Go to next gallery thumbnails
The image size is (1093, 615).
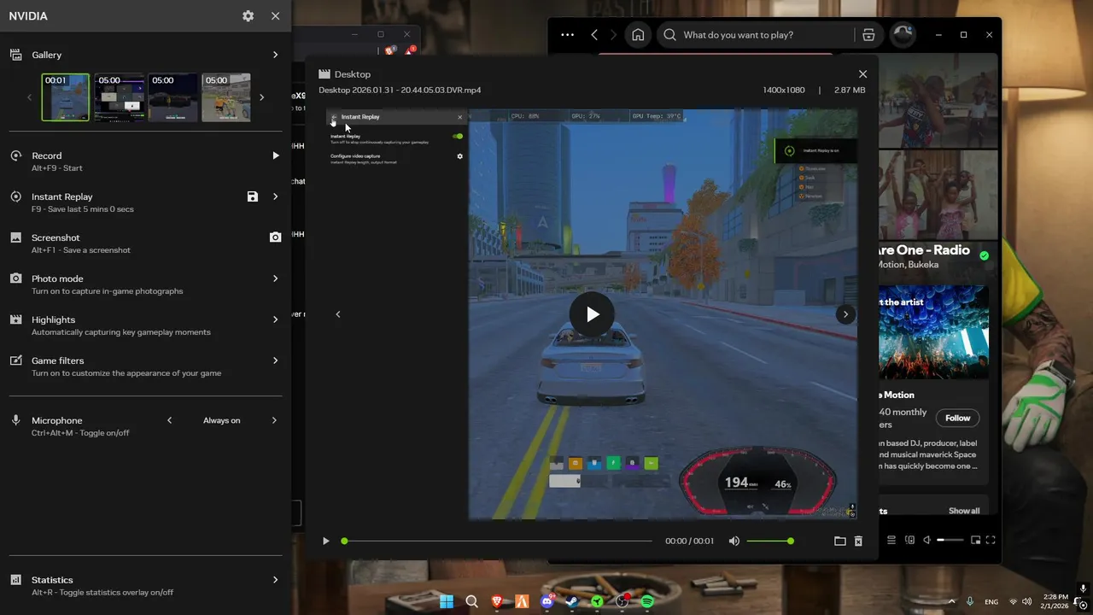point(261,97)
